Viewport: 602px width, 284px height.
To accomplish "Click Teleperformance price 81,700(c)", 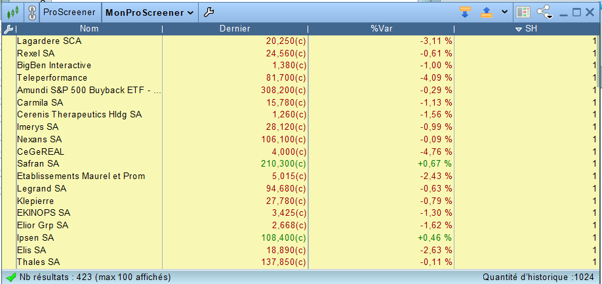I will coord(286,78).
